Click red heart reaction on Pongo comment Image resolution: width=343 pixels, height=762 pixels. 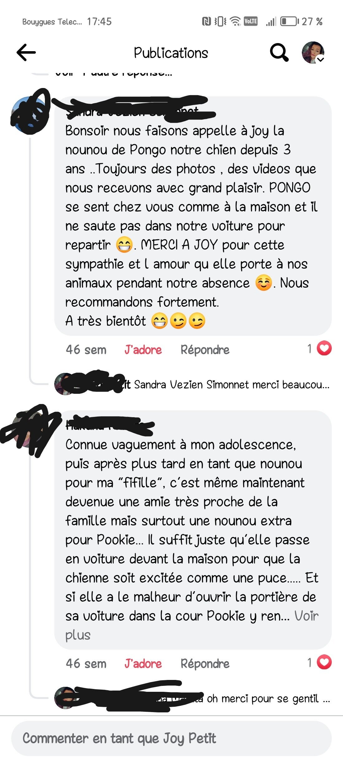click(324, 349)
